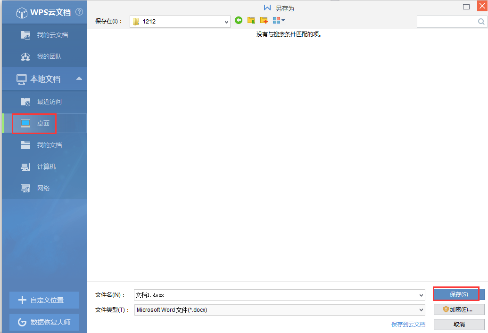This screenshot has height=333, width=488.
Task: Go to 最近访问 location
Action: click(49, 102)
